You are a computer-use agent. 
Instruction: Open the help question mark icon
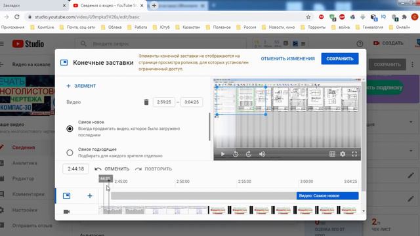coord(360,44)
